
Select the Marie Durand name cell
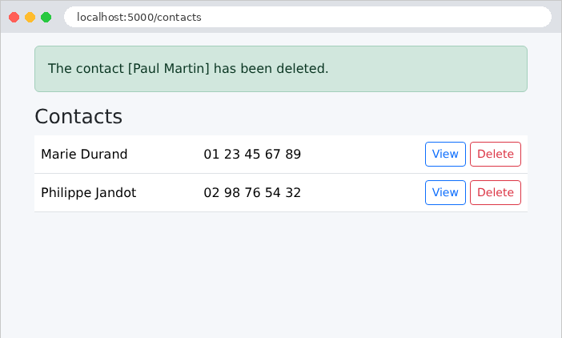click(84, 154)
